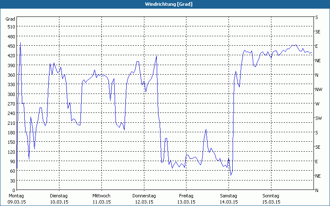Click the 'Mittwoch' day label
330x206 pixels.
[101, 196]
